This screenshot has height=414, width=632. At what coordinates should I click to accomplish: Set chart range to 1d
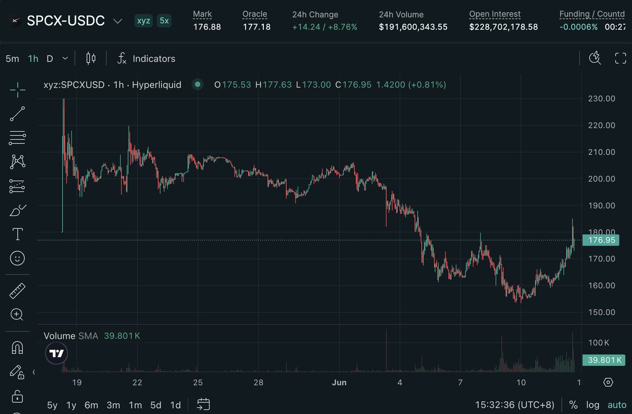point(175,405)
